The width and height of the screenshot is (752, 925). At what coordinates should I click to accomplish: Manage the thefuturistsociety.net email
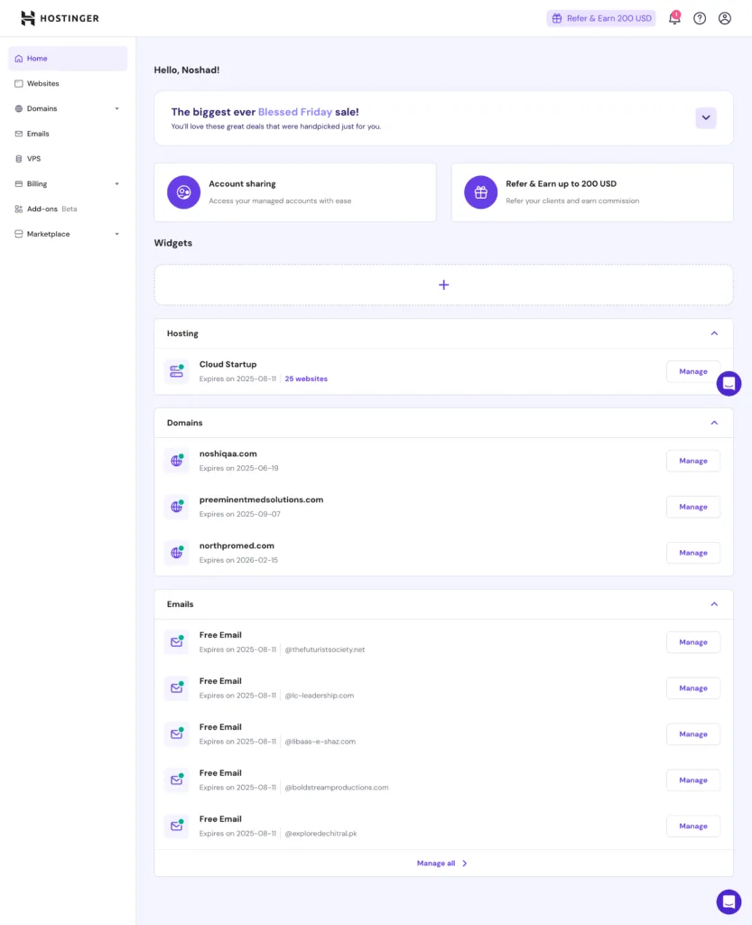point(693,642)
